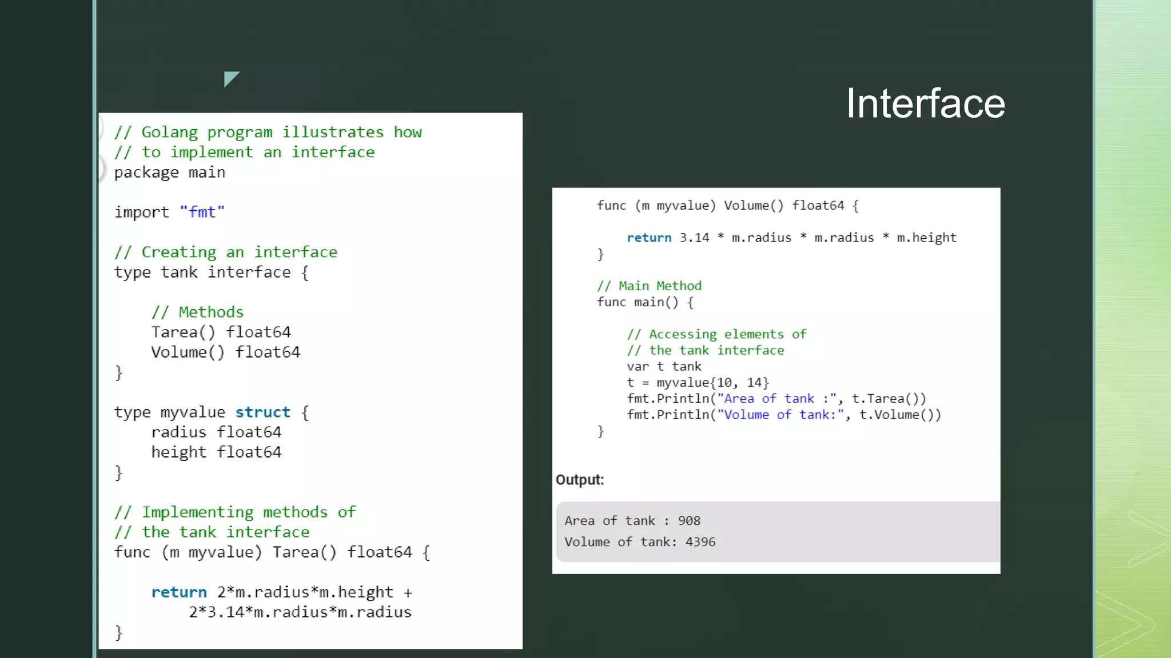Click the line "var t tank"
This screenshot has width=1171, height=658.
664,367
